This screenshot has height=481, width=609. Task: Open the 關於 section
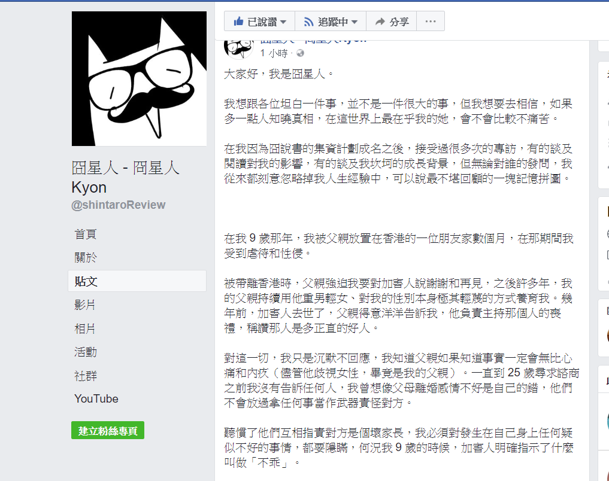(86, 258)
